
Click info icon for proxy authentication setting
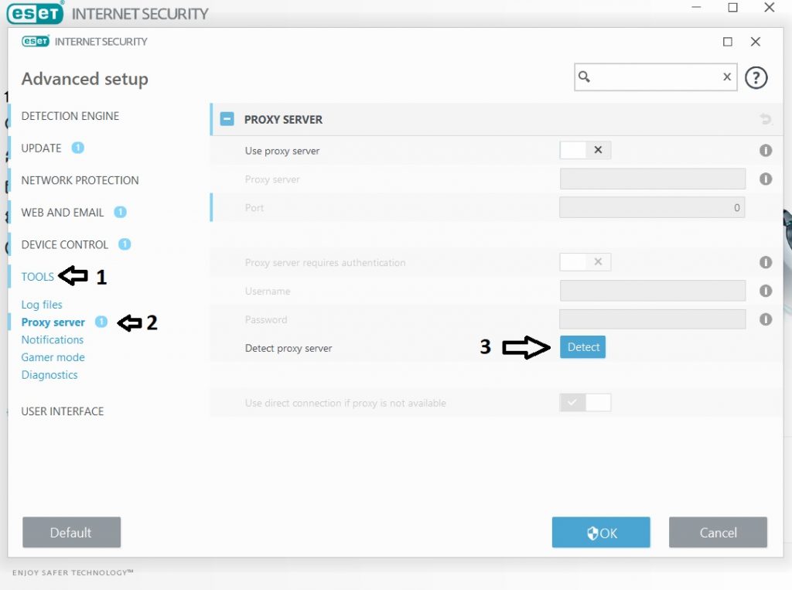(765, 262)
